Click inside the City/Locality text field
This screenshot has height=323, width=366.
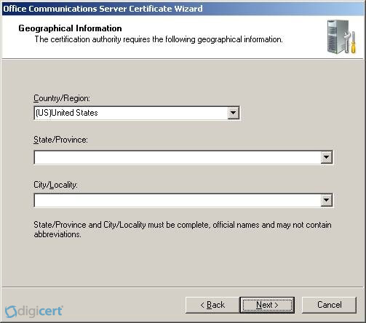pyautogui.click(x=178, y=200)
